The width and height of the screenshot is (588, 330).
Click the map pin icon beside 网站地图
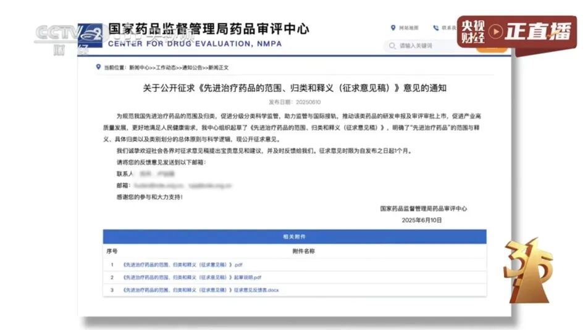pos(393,28)
